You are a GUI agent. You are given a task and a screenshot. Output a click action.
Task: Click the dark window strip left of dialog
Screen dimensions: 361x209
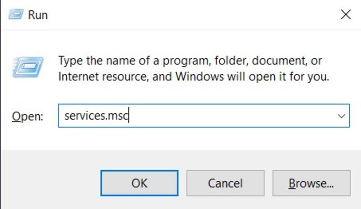click(0, 90)
